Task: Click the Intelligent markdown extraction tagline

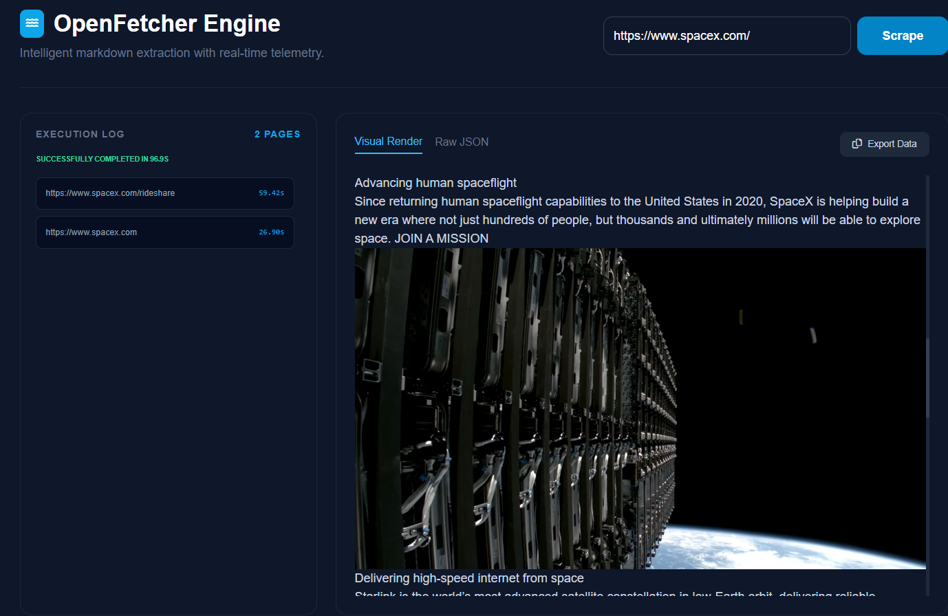Action: tap(172, 53)
